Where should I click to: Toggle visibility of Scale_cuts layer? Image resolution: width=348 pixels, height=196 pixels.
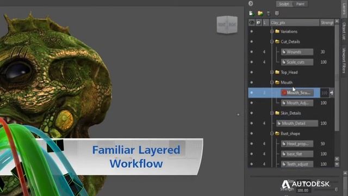251,62
